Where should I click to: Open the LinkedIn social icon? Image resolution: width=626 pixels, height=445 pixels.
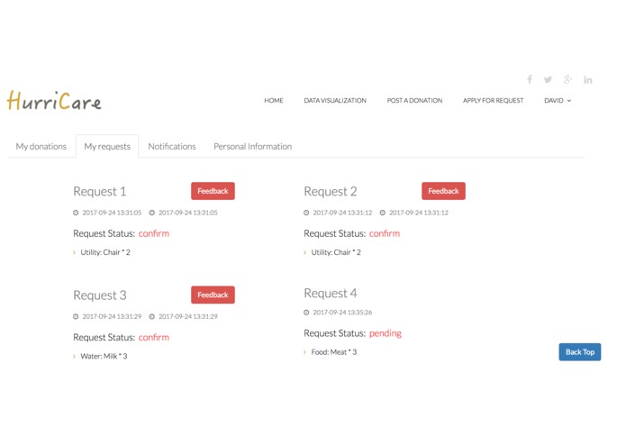tap(587, 80)
